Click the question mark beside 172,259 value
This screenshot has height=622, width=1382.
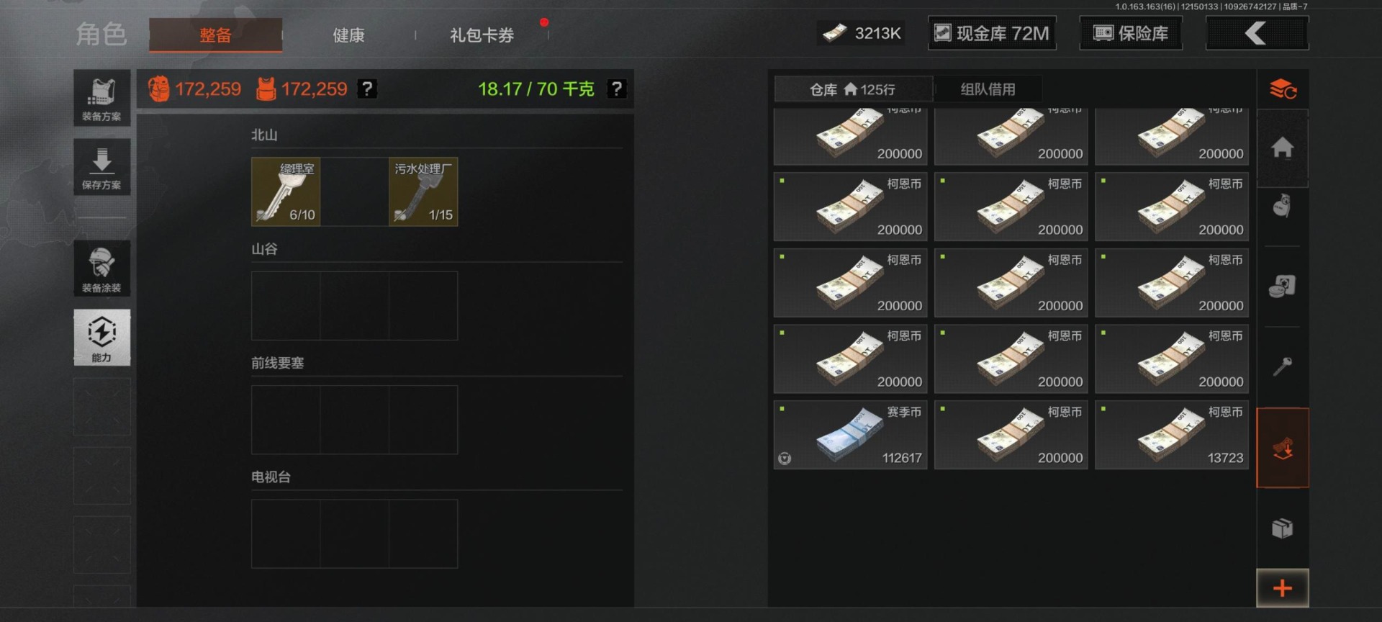pyautogui.click(x=367, y=89)
